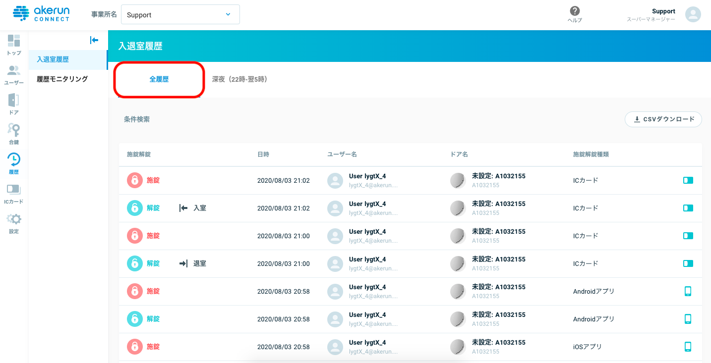Click the red lock icon in the first 21:02 row
The width and height of the screenshot is (711, 363).
pos(135,180)
